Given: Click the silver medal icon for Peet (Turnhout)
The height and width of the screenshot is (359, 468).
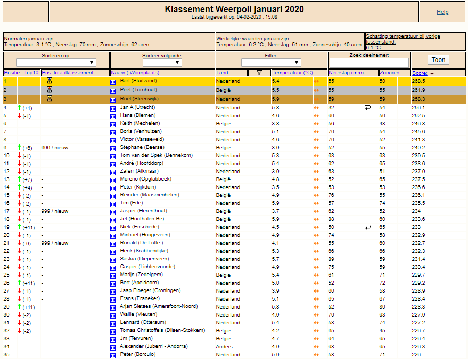Looking at the screenshot, I should (x=50, y=90).
